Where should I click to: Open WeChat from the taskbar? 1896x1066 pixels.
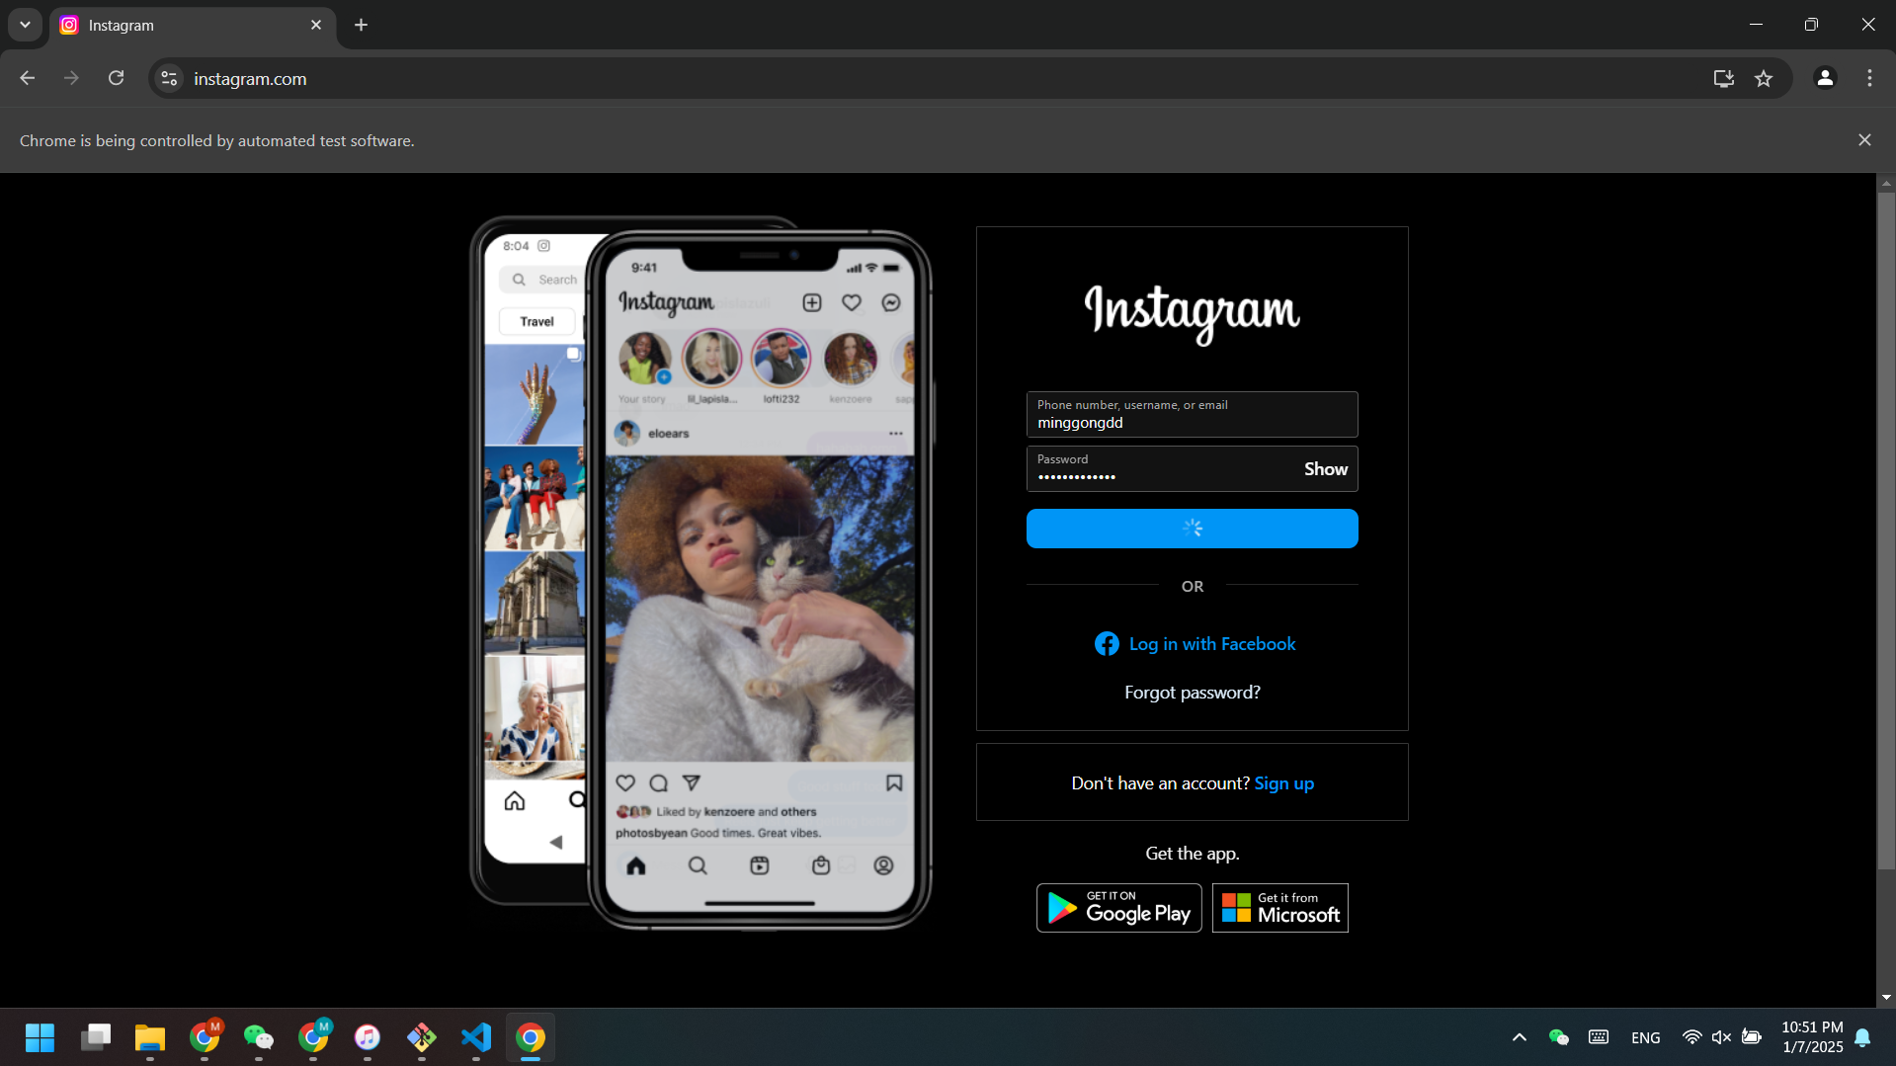[x=259, y=1037]
